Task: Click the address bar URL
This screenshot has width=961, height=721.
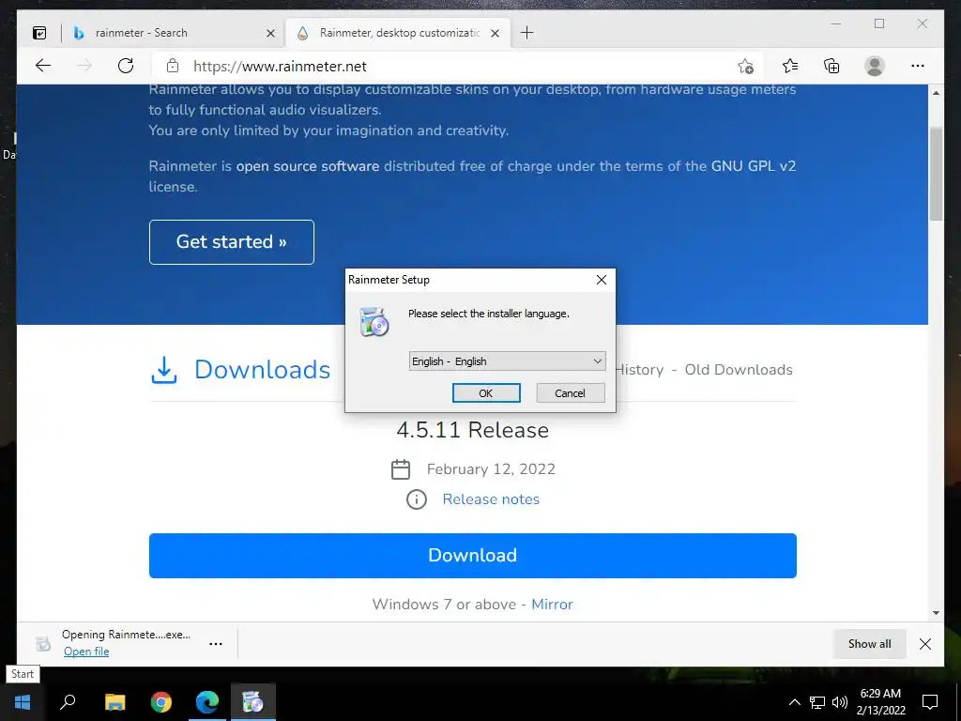Action: (x=280, y=67)
